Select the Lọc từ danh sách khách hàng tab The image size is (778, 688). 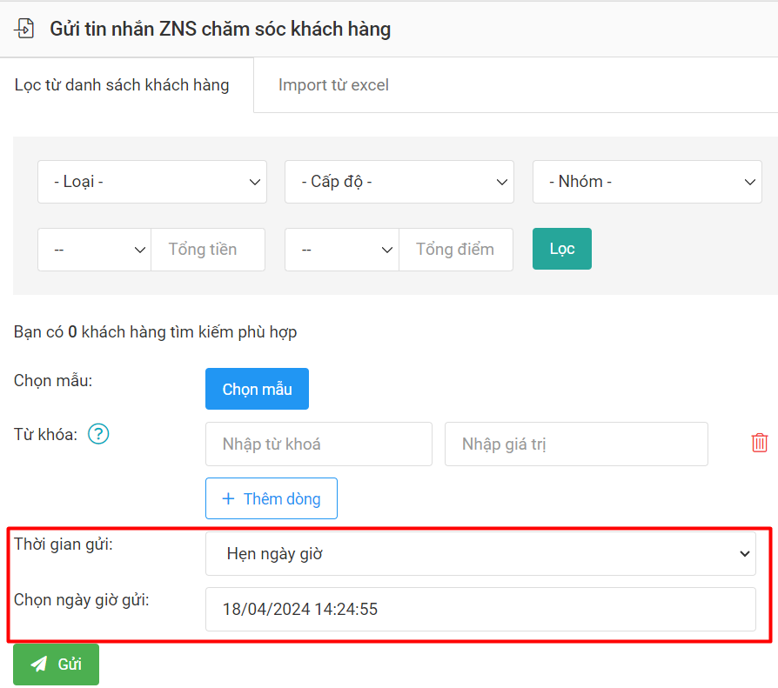click(122, 85)
